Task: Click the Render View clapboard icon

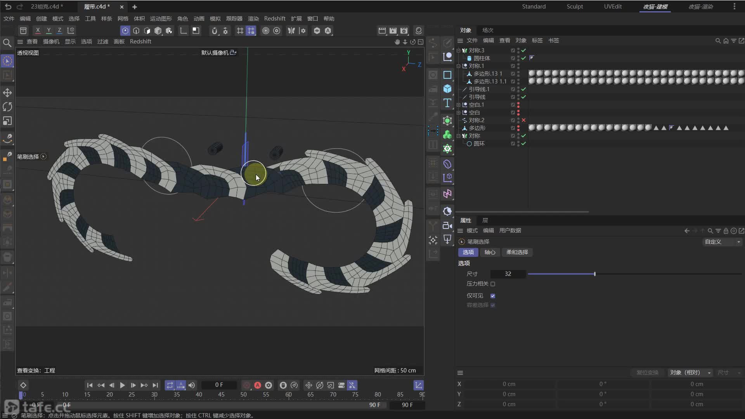Action: (382, 31)
